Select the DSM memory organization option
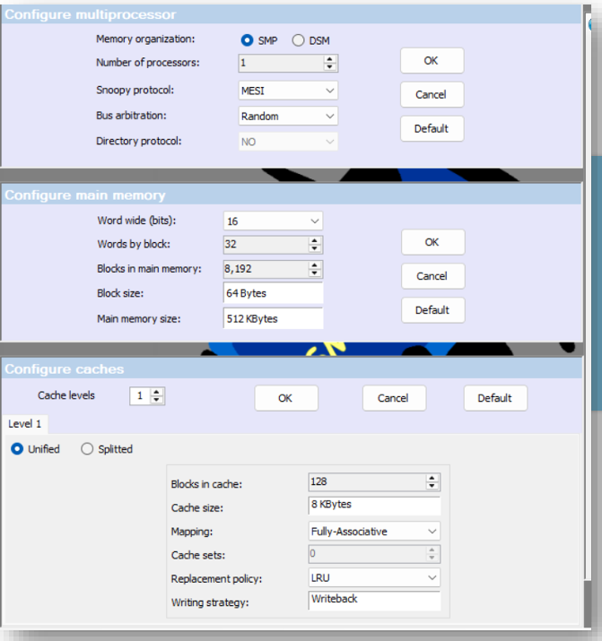 (x=298, y=40)
